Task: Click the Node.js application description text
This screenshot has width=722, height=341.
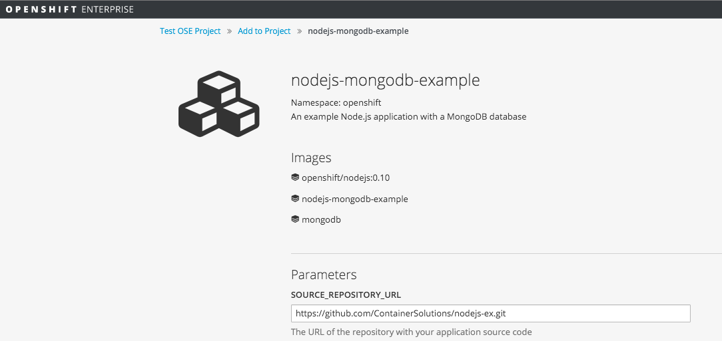Action: pyautogui.click(x=408, y=116)
